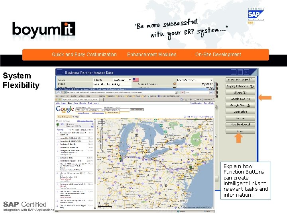Click the map zoom in button

point(102,129)
